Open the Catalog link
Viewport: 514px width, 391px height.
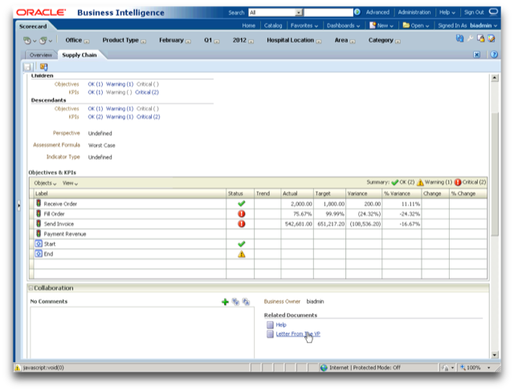coord(273,26)
